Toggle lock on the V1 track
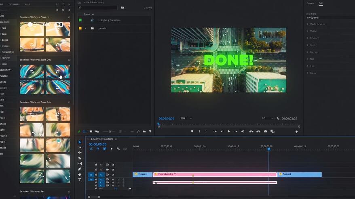The width and height of the screenshot is (355, 199). [96, 175]
